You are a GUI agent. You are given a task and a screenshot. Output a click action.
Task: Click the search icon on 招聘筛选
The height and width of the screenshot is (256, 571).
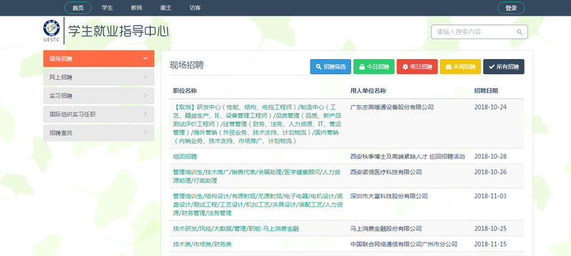pyautogui.click(x=318, y=67)
